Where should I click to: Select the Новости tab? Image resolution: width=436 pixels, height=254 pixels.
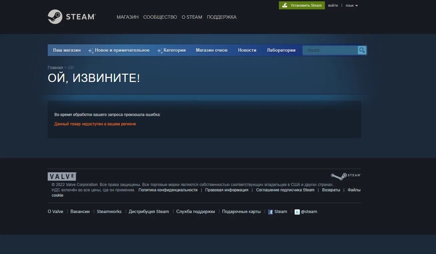click(247, 50)
